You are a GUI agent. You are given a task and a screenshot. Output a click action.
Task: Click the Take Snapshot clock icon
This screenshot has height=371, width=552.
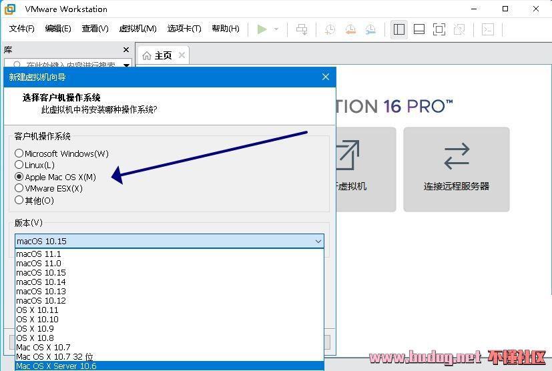pos(330,29)
